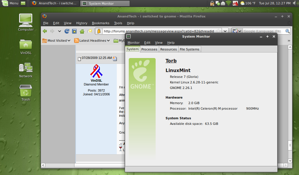The width and height of the screenshot is (299, 175).
Task: Expand the Latest Headlines dropdown
Action: 108,41
